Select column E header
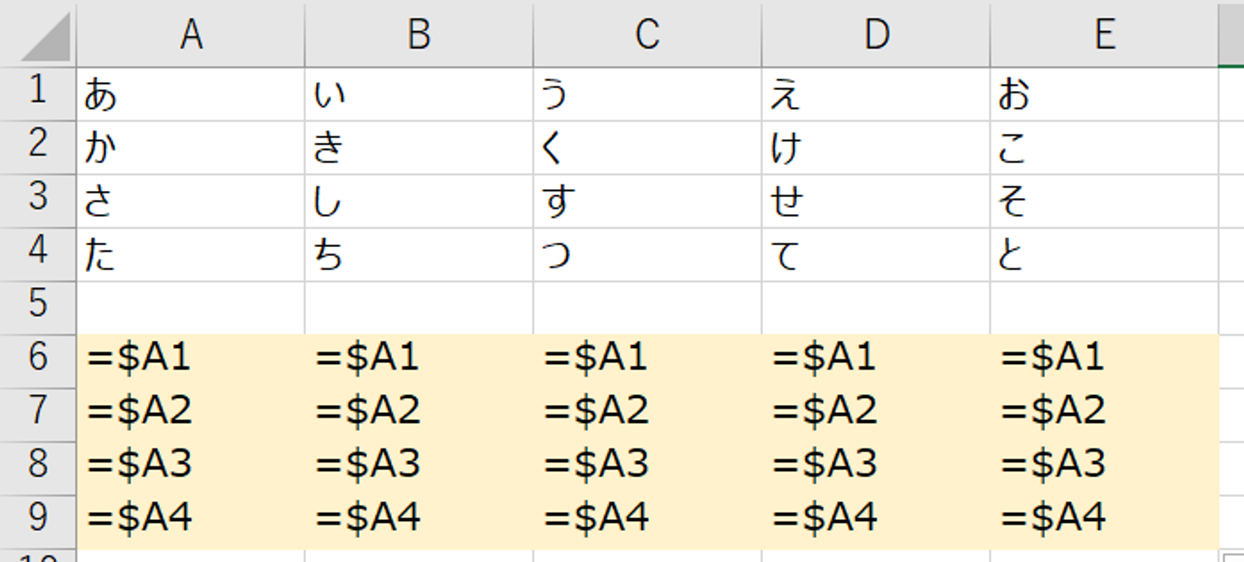The width and height of the screenshot is (1244, 562). pyautogui.click(x=1105, y=34)
